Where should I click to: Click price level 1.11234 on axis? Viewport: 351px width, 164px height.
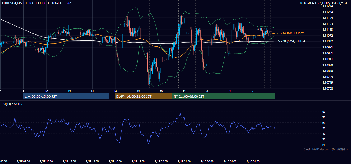pyautogui.click(x=328, y=12)
